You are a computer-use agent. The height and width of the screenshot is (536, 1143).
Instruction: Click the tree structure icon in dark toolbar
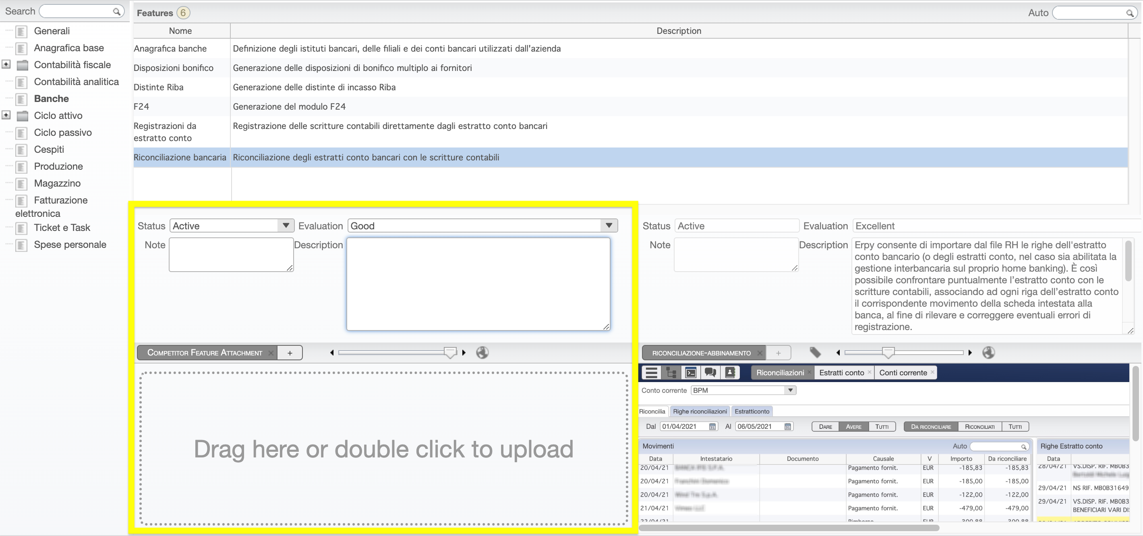[x=671, y=372]
